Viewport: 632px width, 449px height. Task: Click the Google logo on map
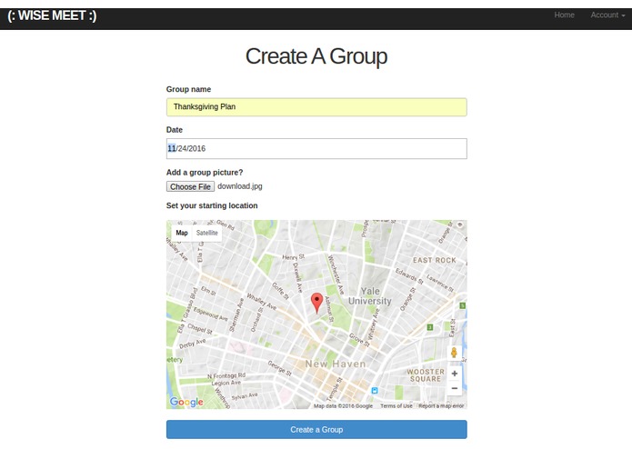(186, 402)
